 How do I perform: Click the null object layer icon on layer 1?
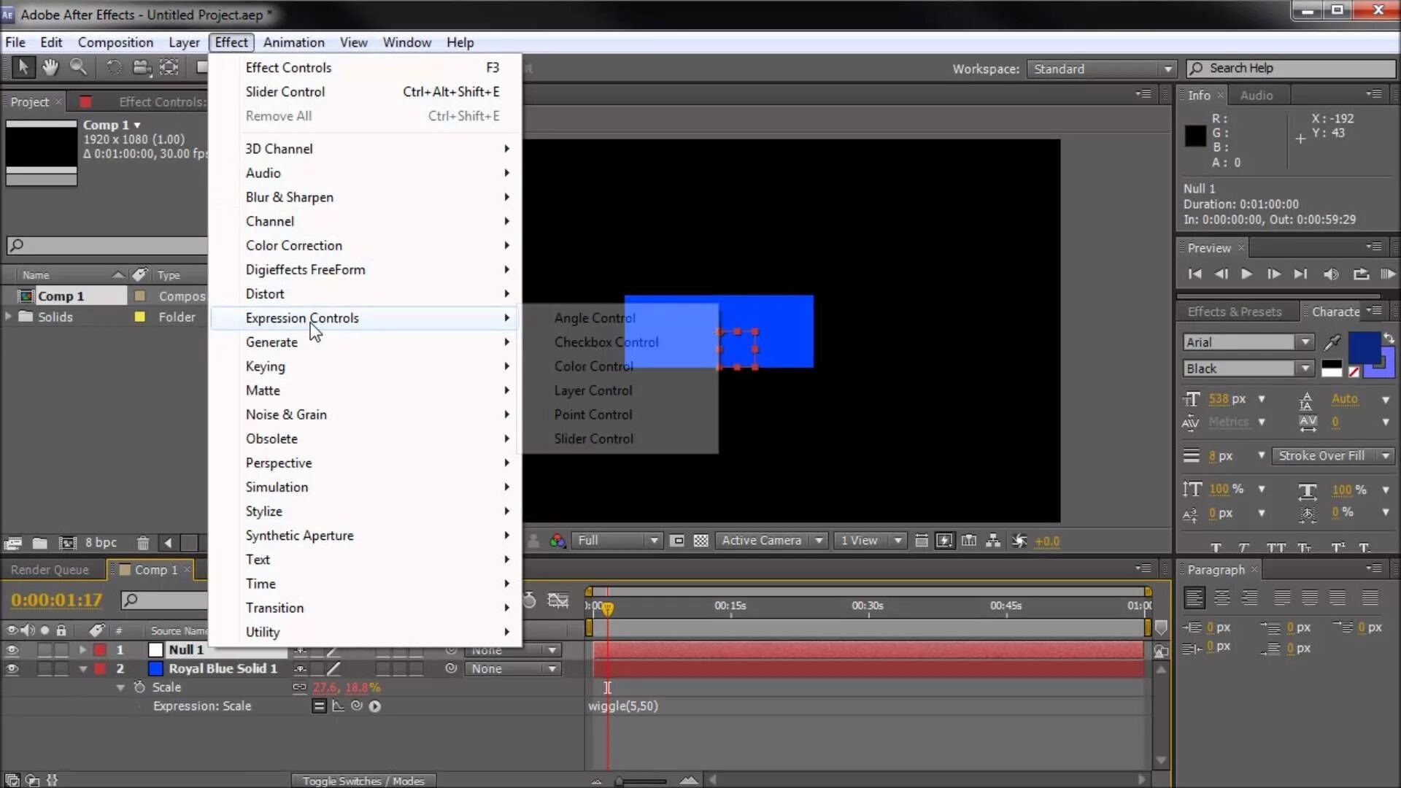click(154, 649)
